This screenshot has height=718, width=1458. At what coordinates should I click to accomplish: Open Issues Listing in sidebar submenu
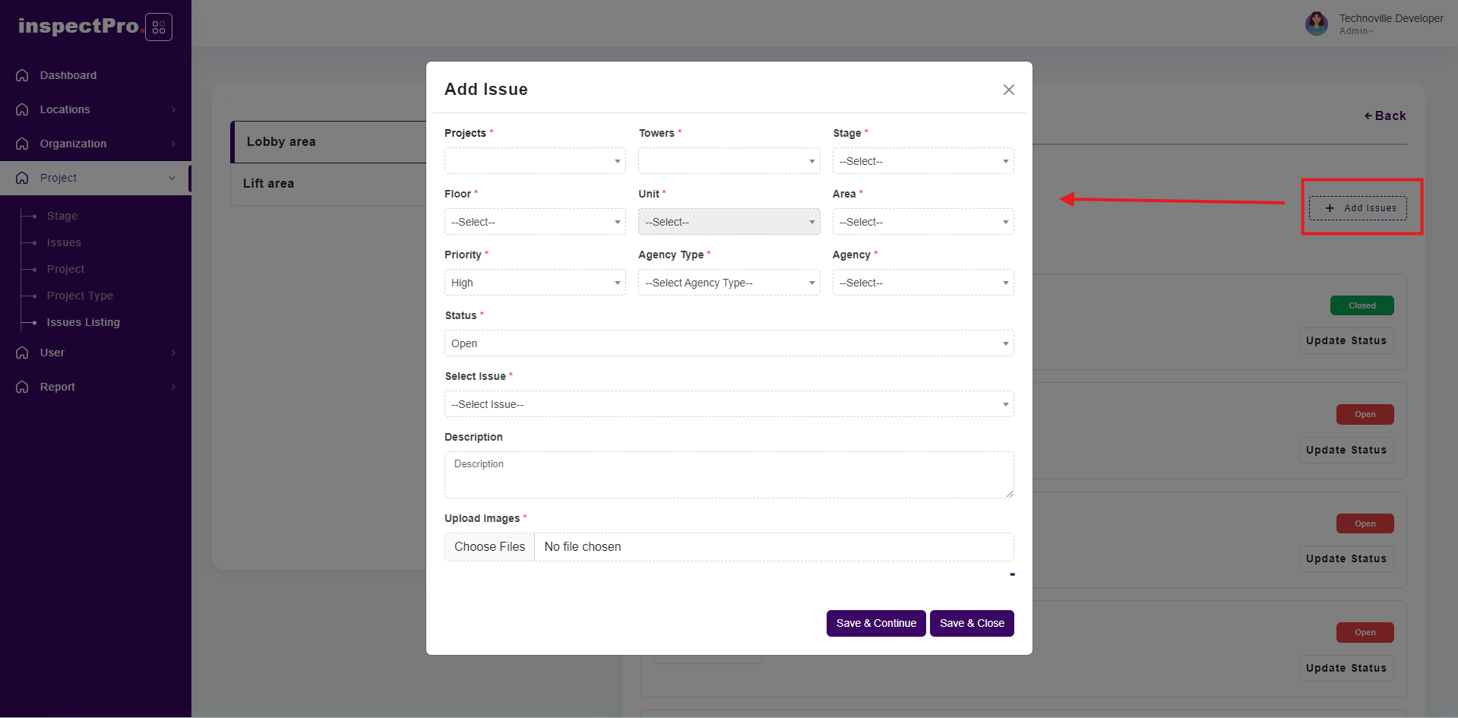pyautogui.click(x=83, y=322)
